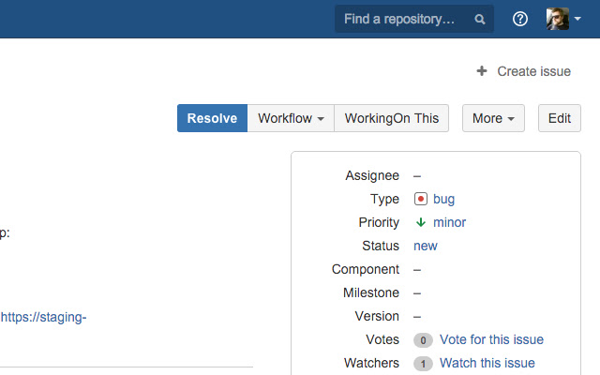Expand the More dropdown menu

[x=493, y=118]
